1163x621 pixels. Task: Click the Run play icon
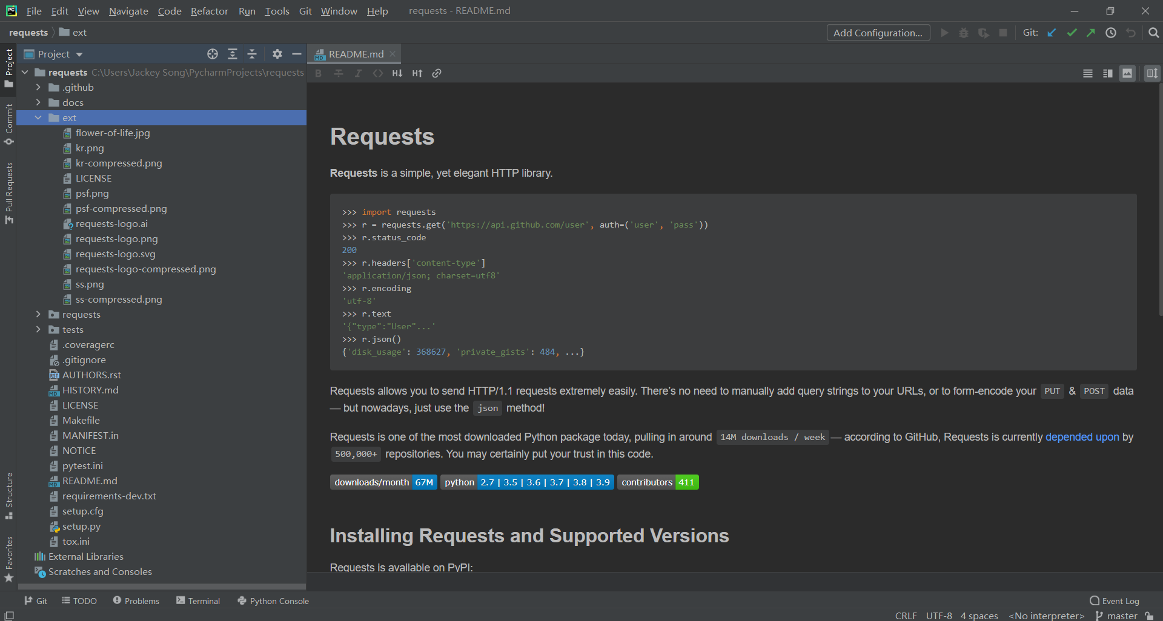[944, 33]
